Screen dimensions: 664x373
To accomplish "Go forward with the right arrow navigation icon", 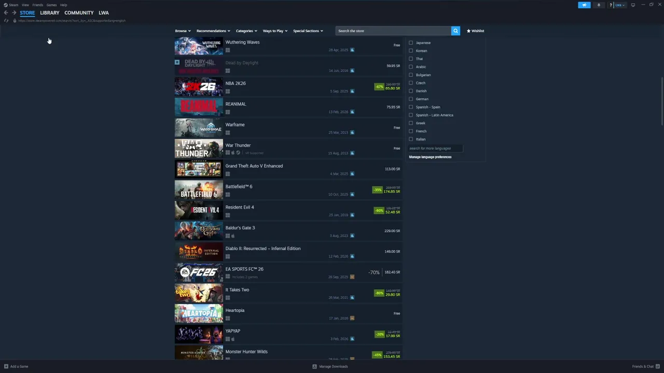I will tap(14, 12).
